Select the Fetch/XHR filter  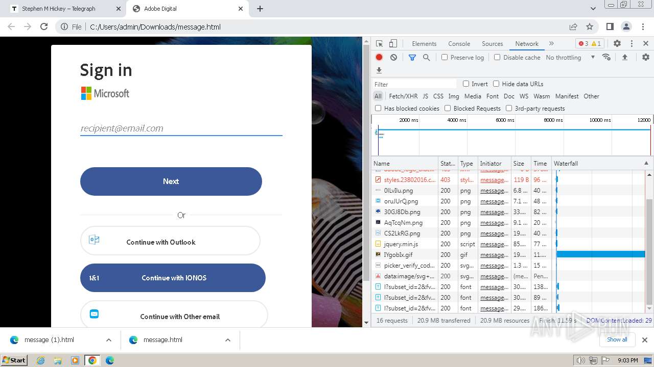403,96
